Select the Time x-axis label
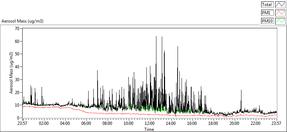The height and width of the screenshot is (132, 287). tap(149, 129)
